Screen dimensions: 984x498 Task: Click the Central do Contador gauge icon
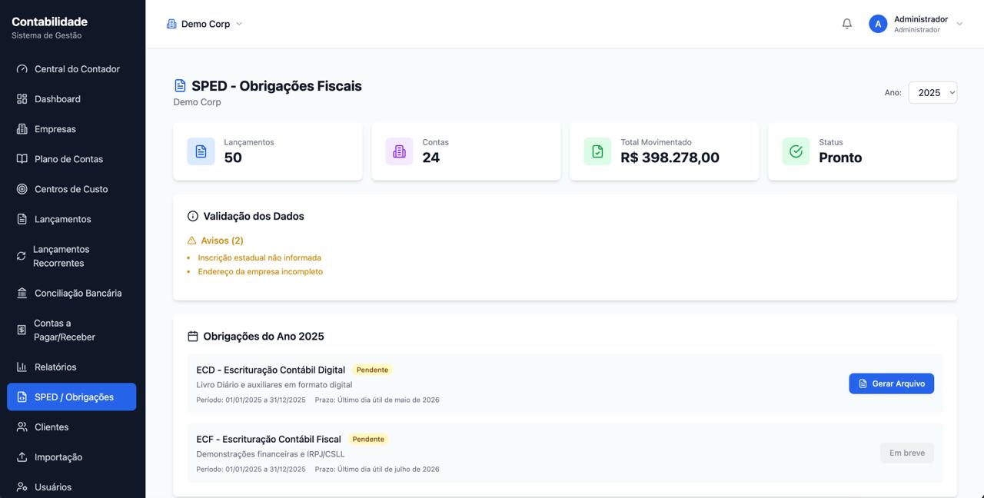22,69
